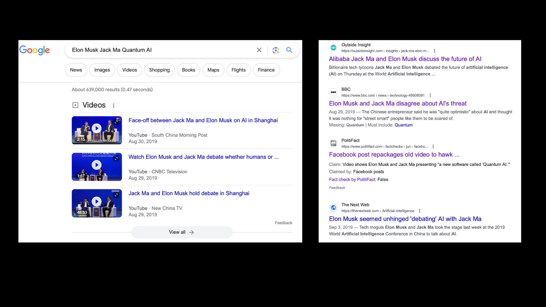Select the Books filter tab

pyautogui.click(x=189, y=70)
